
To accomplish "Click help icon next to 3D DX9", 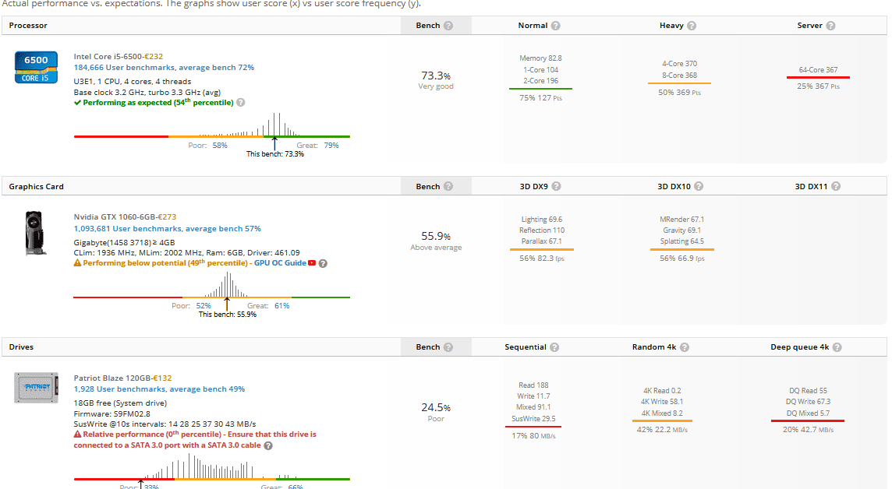I will [x=557, y=186].
